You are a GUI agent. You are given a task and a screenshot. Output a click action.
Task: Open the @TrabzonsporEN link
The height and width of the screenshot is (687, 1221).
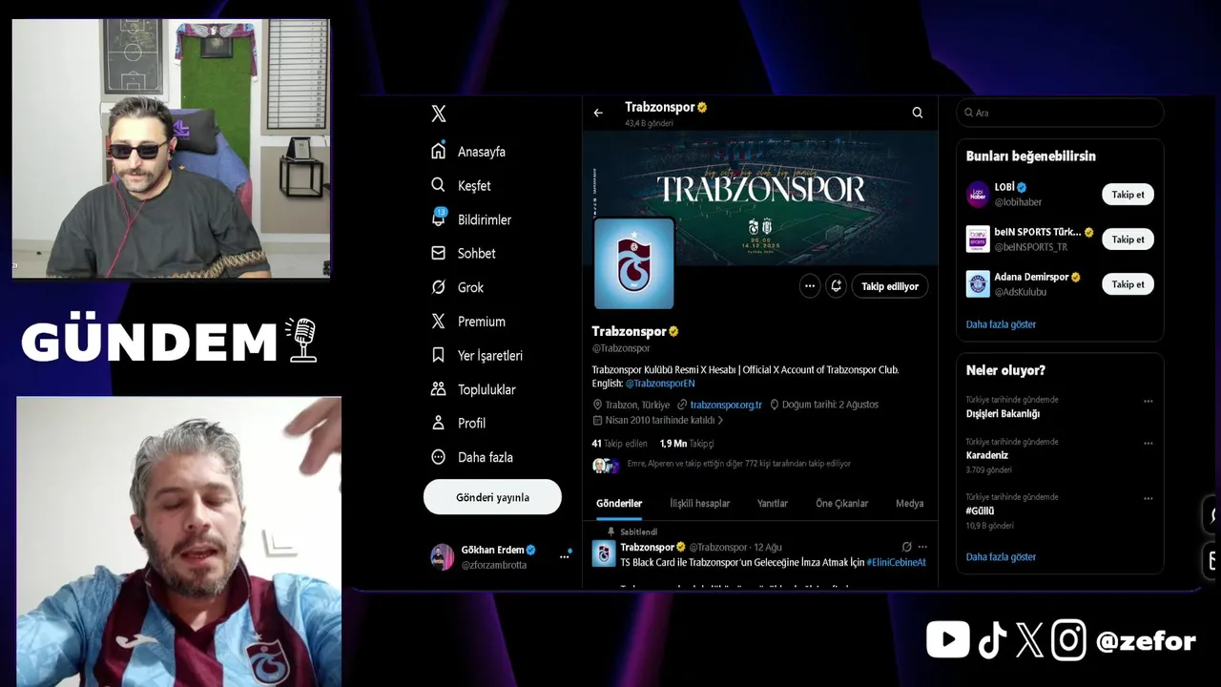[660, 383]
